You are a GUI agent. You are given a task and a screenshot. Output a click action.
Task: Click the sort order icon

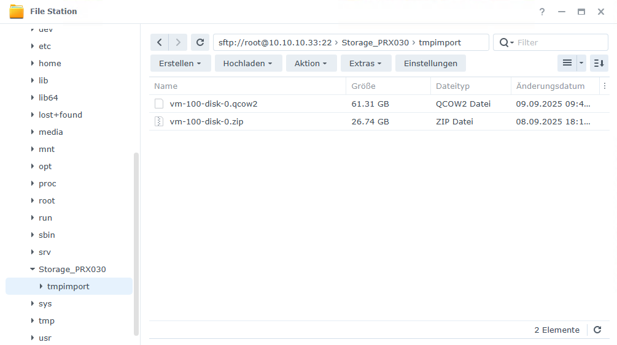(x=599, y=63)
